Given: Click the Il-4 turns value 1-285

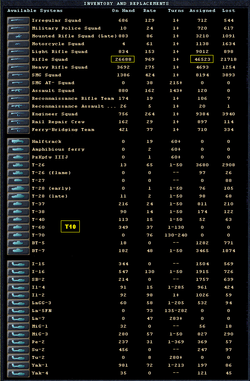Looking at the screenshot, I should 176,287.
